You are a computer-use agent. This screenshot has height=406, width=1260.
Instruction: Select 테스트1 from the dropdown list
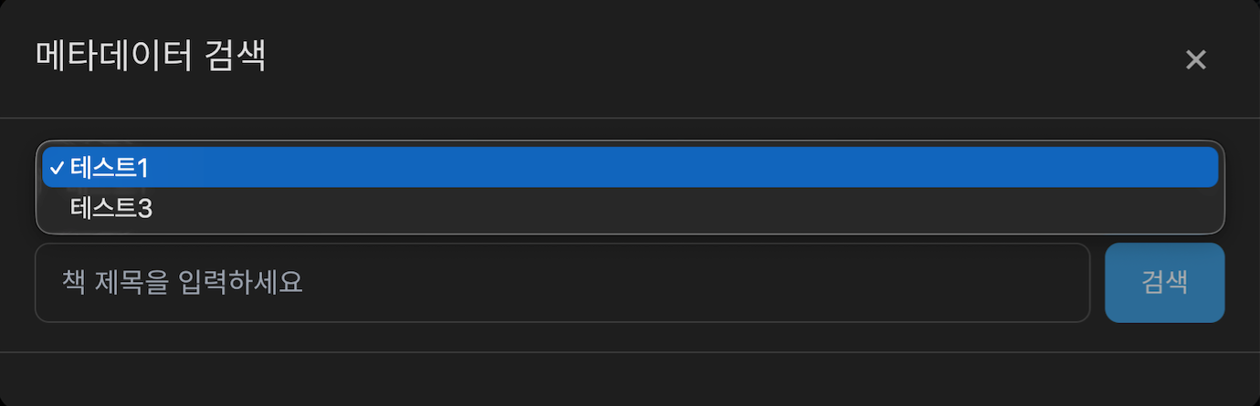(x=630, y=167)
